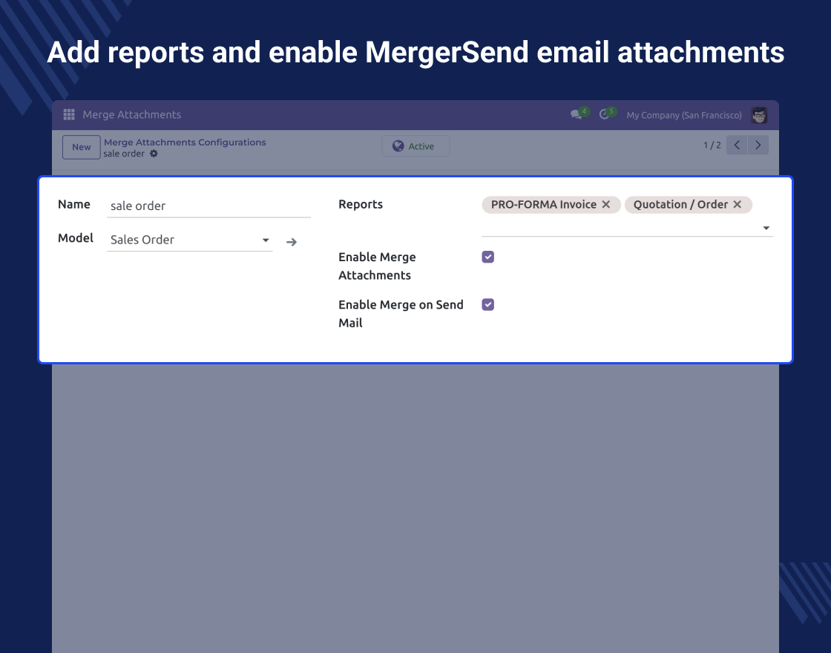The image size is (831, 653).
Task: Remove the Quotation / Order report tag
Action: (738, 205)
